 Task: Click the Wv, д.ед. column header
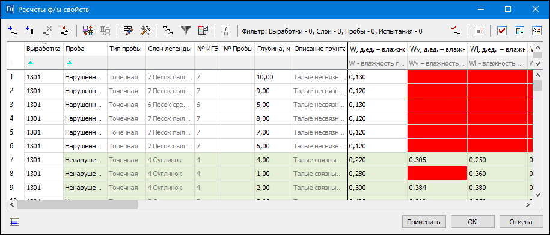[437, 49]
